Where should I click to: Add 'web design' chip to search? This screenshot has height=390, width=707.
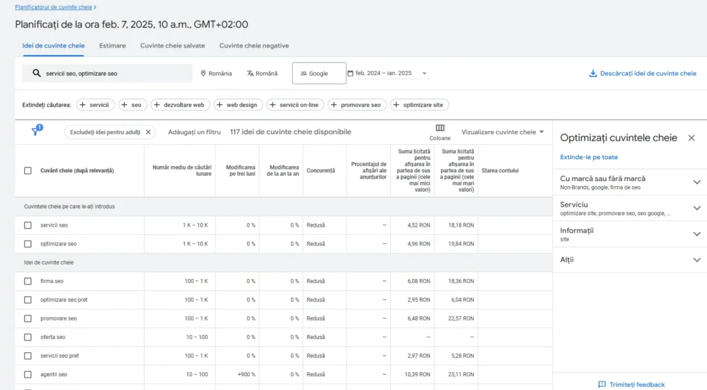click(238, 105)
